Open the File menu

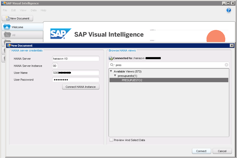(x=5, y=10)
